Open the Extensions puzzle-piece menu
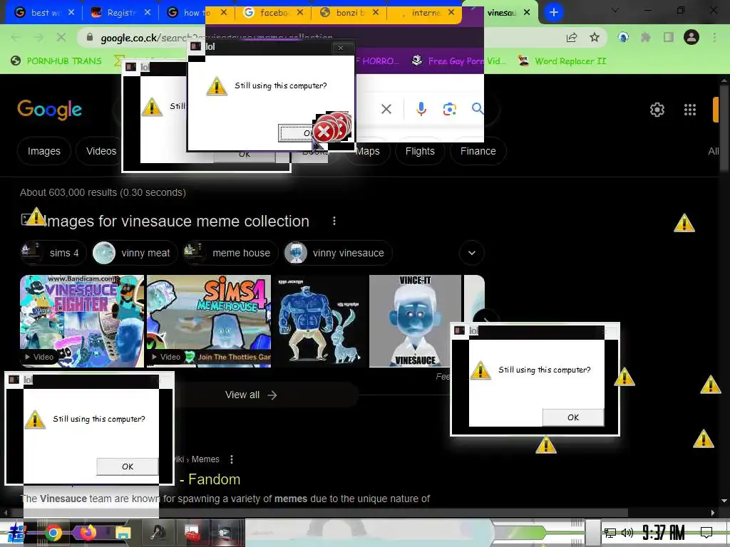The width and height of the screenshot is (730, 547). [x=646, y=37]
